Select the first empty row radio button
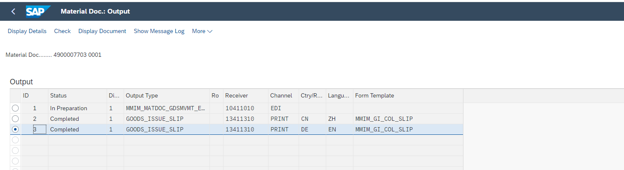The image size is (624, 170). click(15, 140)
